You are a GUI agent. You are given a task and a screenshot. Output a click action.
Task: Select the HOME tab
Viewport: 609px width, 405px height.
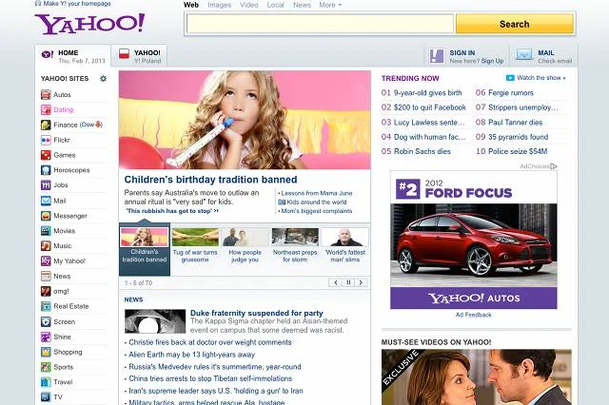[73, 56]
